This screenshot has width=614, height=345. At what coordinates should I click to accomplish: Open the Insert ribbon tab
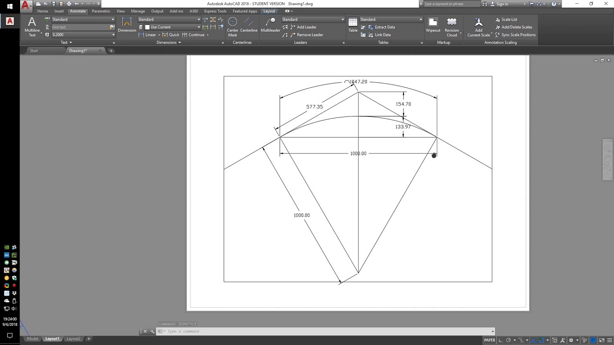coord(59,11)
